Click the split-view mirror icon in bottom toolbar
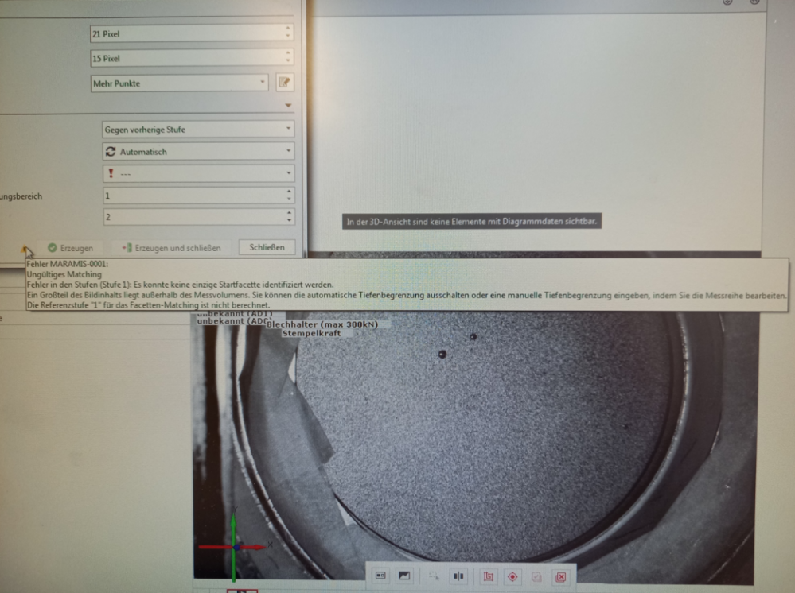 point(458,576)
